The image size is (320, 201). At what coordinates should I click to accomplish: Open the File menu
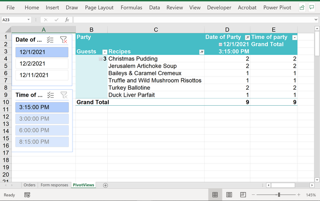[10, 8]
